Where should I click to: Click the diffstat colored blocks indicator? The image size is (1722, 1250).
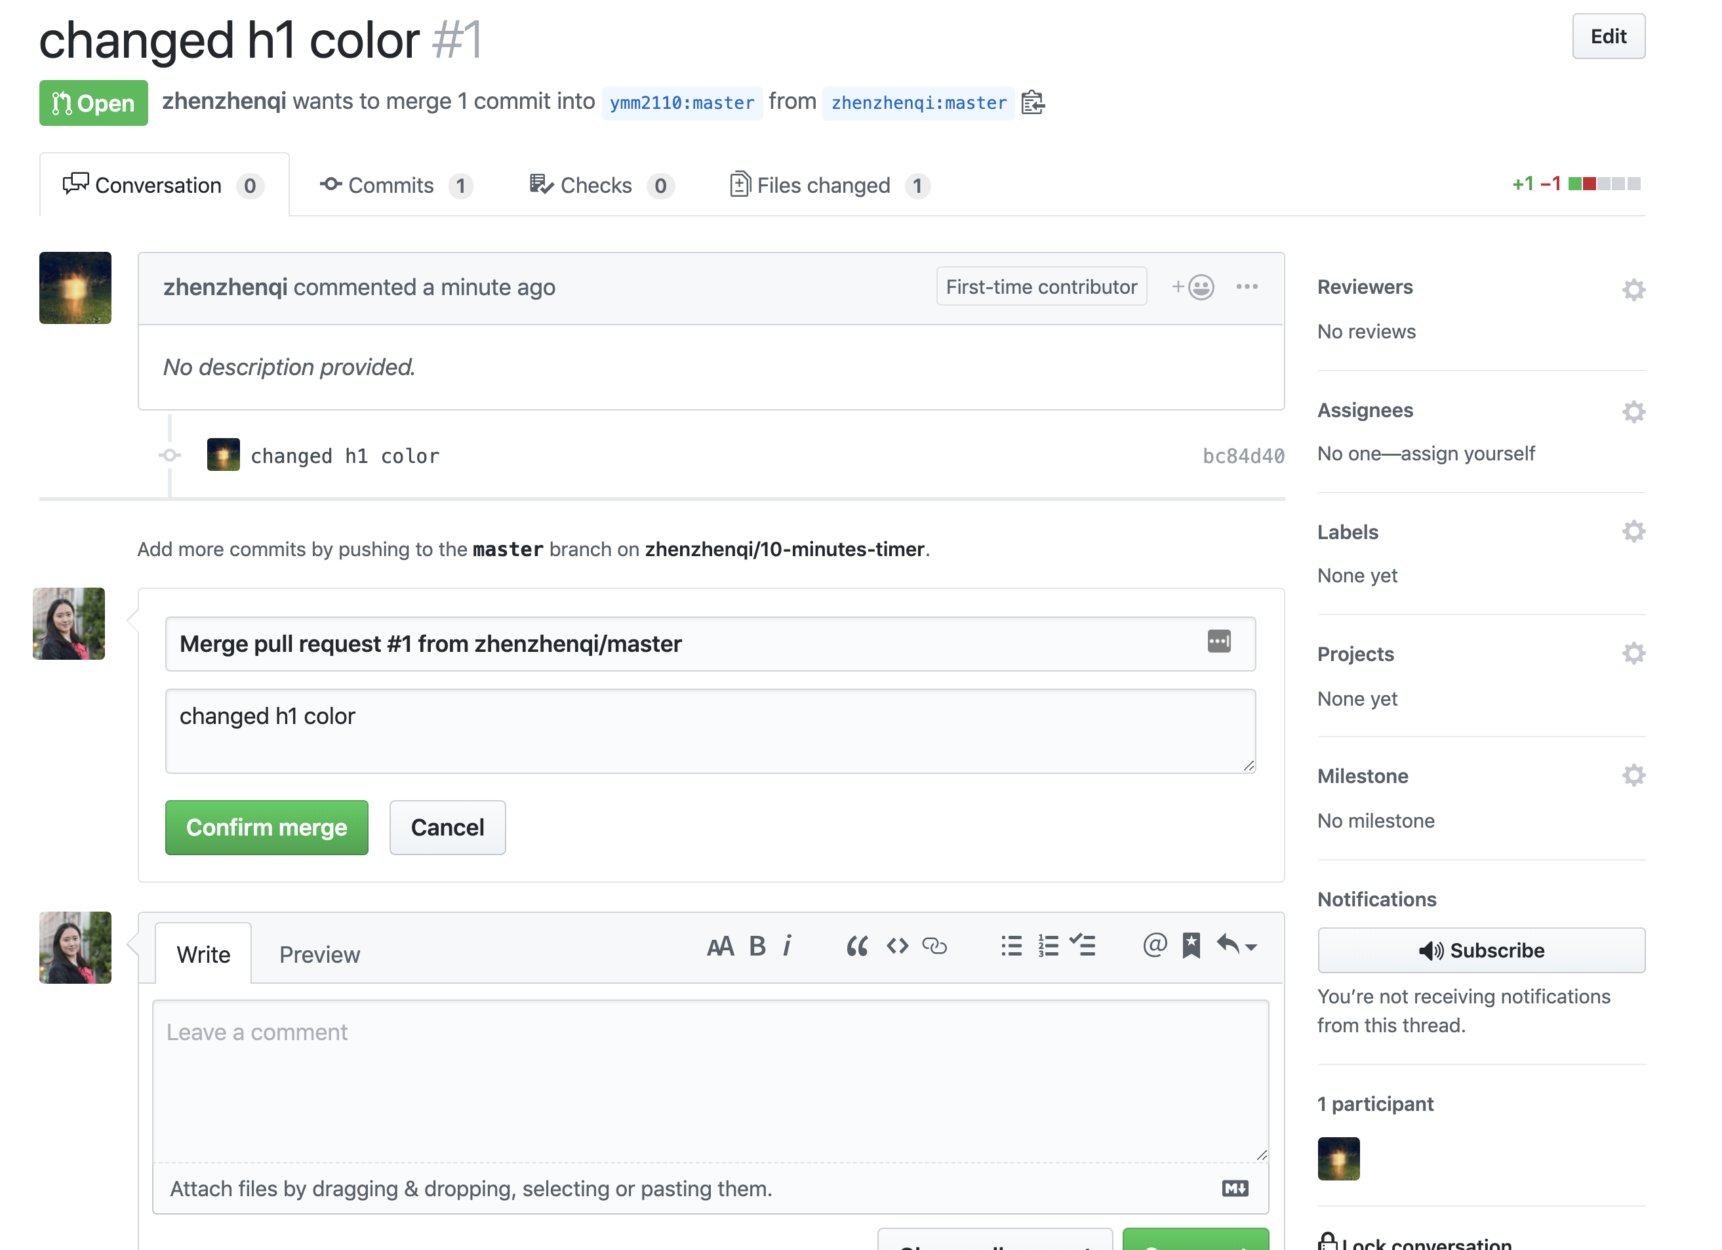[x=1605, y=184]
